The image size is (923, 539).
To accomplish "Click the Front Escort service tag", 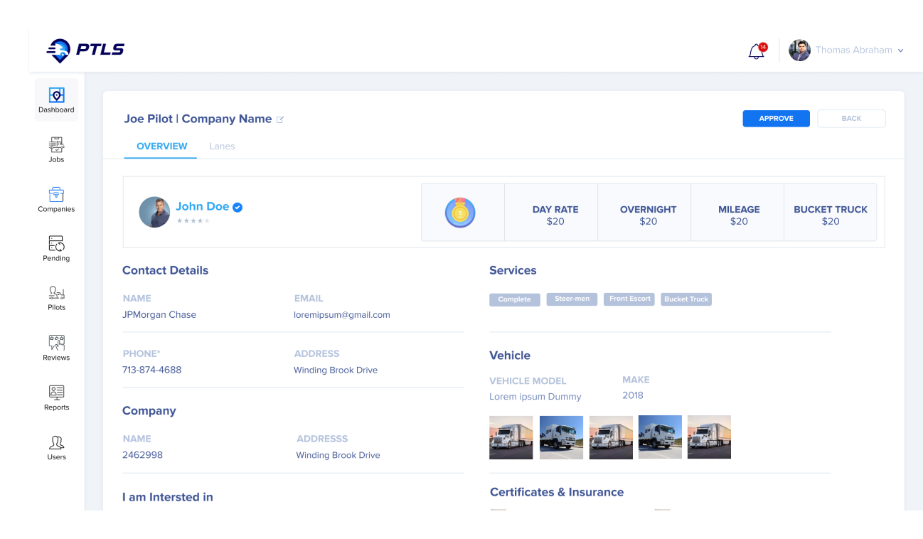I will point(629,299).
